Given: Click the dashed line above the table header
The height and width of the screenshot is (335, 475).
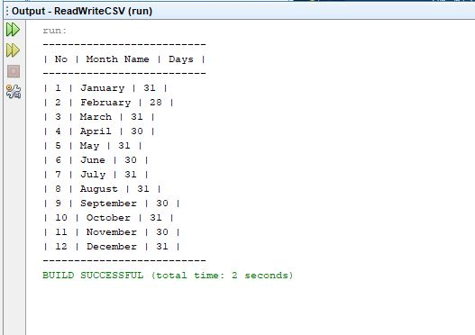Looking at the screenshot, I should pos(124,45).
